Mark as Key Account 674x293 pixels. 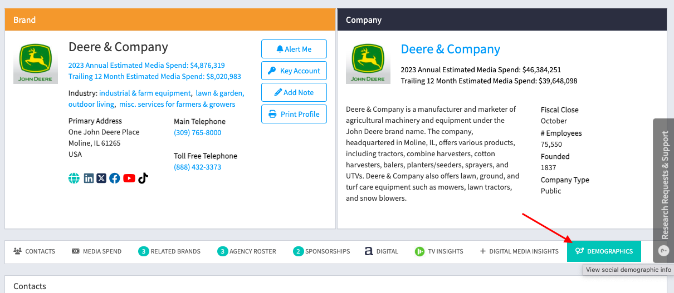pyautogui.click(x=294, y=71)
